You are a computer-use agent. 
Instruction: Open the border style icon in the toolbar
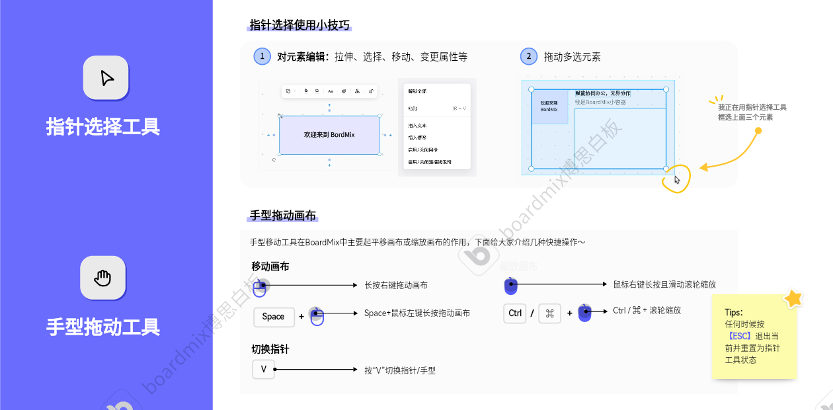[x=317, y=91]
